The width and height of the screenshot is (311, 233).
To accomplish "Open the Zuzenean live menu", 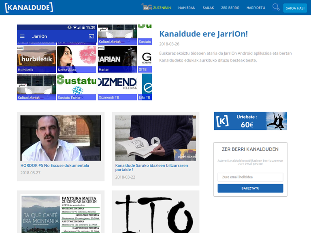I will point(162,8).
